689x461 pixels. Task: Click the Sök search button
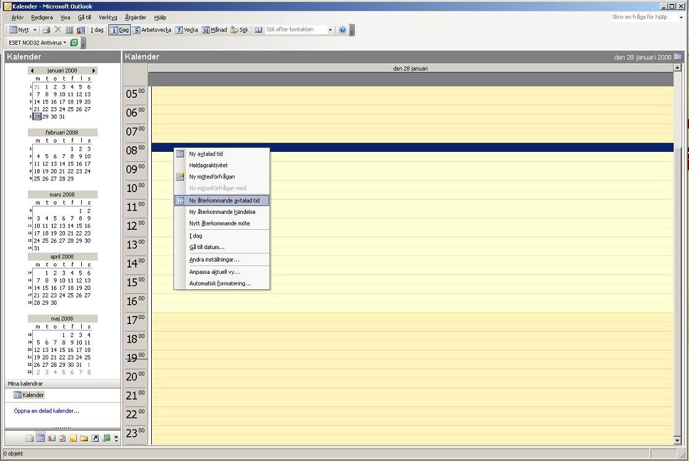(240, 30)
